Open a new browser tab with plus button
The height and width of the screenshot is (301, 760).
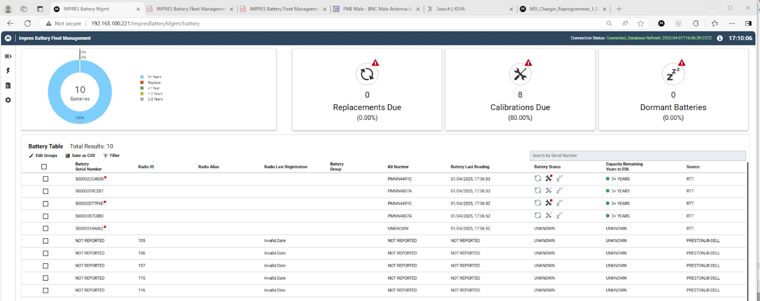tap(619, 9)
